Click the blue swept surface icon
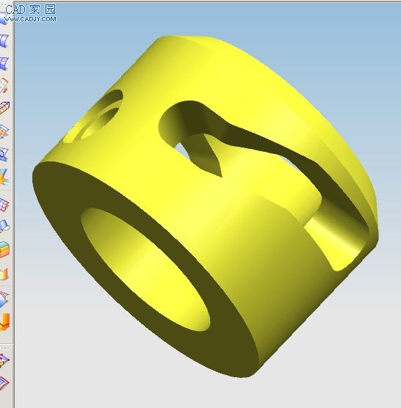401x408 pixels. (x=4, y=226)
